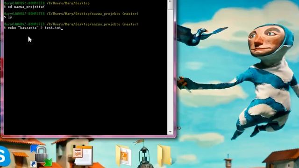Open the empty yellow folder on the desktop
The width and height of the screenshot is (299, 168).
[x=164, y=155]
